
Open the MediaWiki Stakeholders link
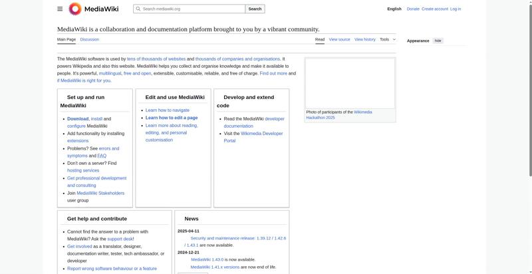coord(100,194)
